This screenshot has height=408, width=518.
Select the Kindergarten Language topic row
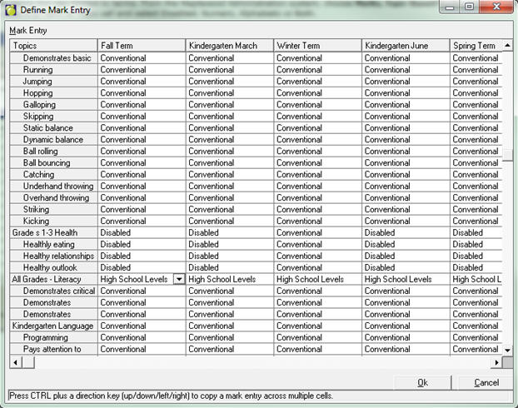click(53, 326)
